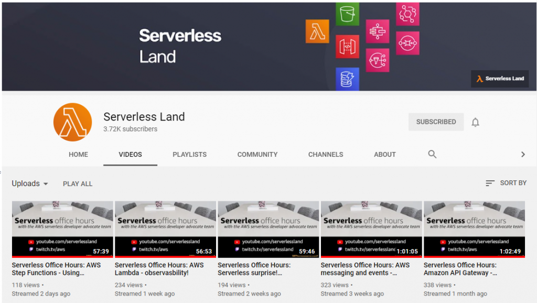Click the orange Lambda icon in the banner
The image size is (537, 303).
[x=317, y=31]
